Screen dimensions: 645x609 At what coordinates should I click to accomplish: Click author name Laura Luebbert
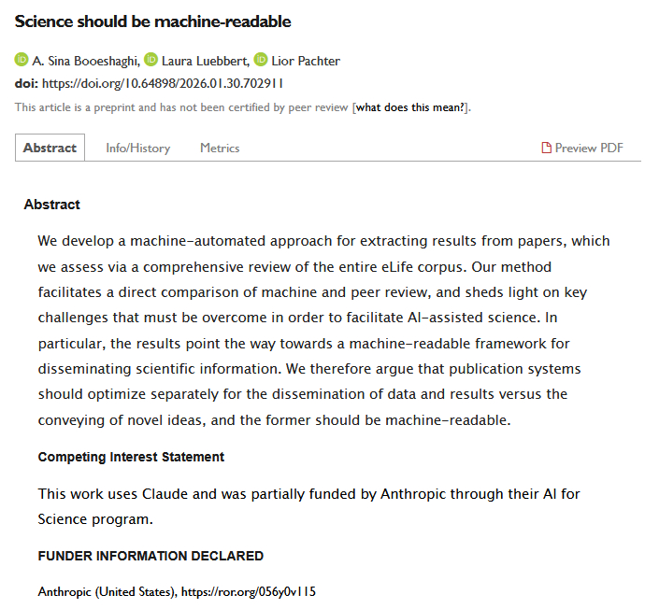pyautogui.click(x=205, y=62)
